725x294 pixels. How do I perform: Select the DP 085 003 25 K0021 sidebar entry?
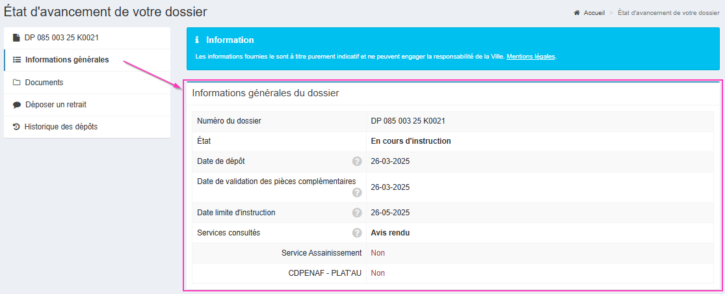point(62,38)
